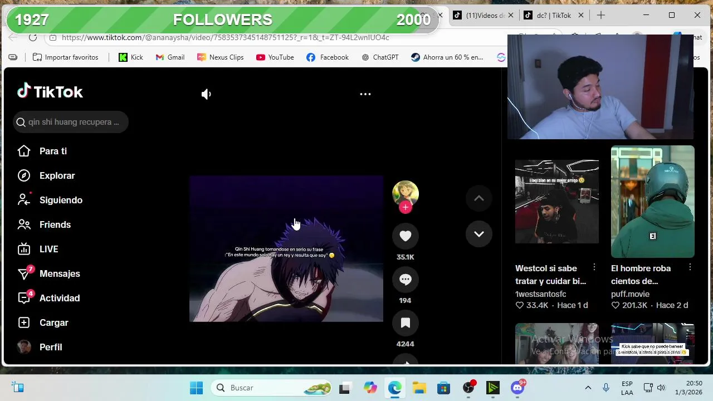Open Task View from the taskbar
The height and width of the screenshot is (401, 713).
344,388
